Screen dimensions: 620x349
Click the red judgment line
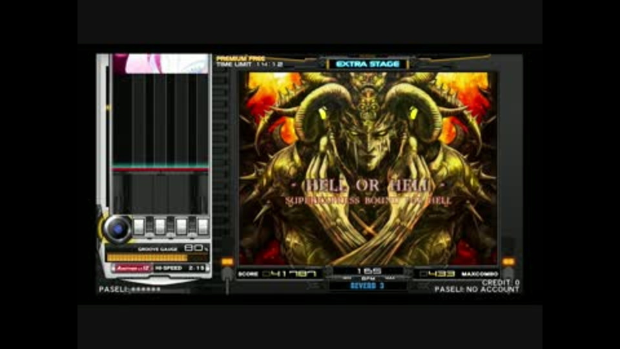[160, 170]
